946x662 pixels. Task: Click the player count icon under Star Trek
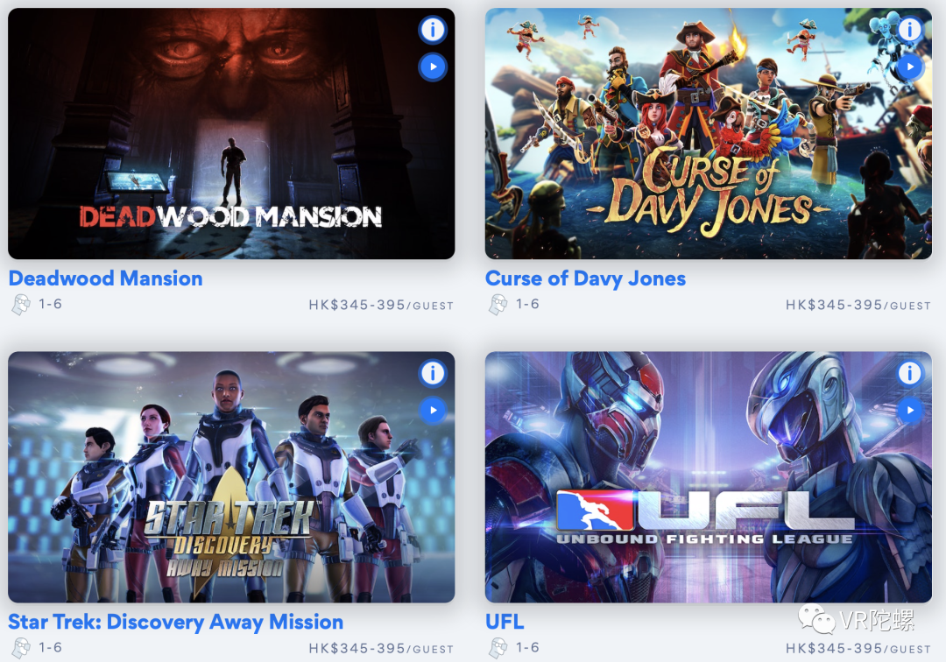pos(21,648)
